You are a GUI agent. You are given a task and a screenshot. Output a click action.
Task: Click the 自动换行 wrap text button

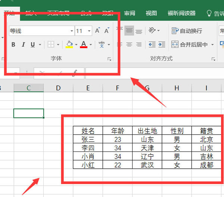click(187, 31)
